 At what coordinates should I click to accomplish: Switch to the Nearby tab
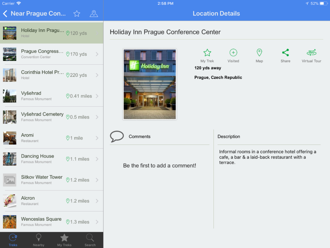pos(39,240)
